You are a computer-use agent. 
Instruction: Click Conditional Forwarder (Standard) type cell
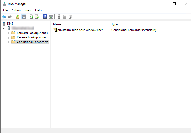pos(134,30)
